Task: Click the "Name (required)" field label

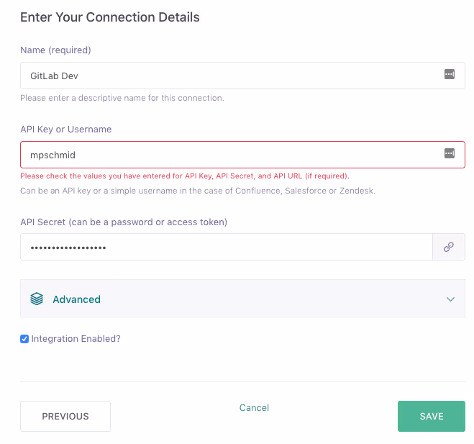Action: click(x=55, y=50)
